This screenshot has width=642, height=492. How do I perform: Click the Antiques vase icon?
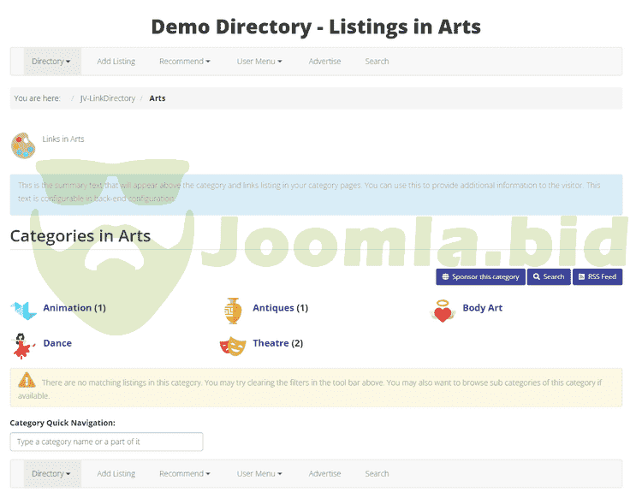tap(233, 310)
